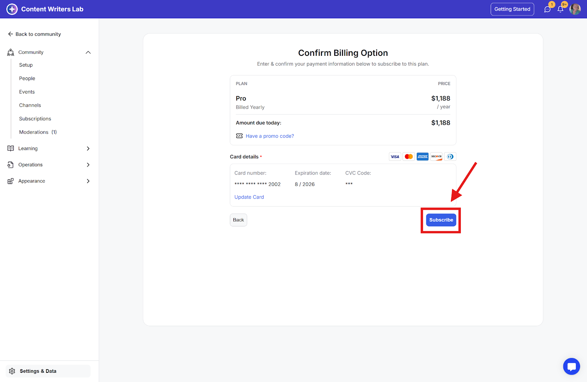
Task: Click the Back button below card details
Action: click(x=238, y=220)
